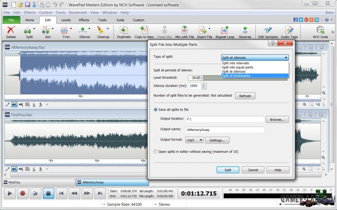Increase the Silence duration with the up stepper
Image resolution: width=337 pixels, height=210 pixels.
[204, 84]
